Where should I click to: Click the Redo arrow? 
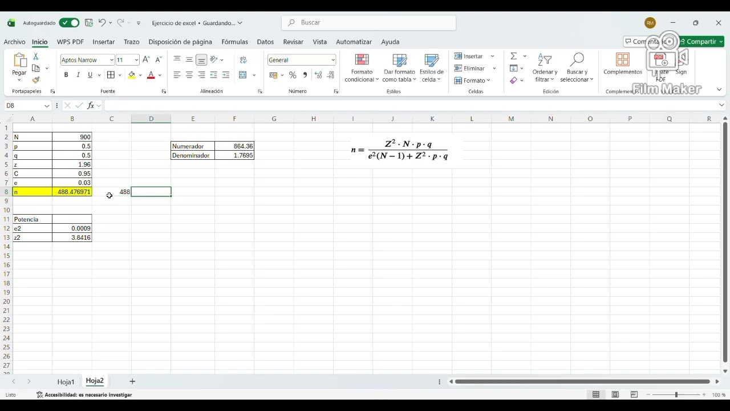120,23
